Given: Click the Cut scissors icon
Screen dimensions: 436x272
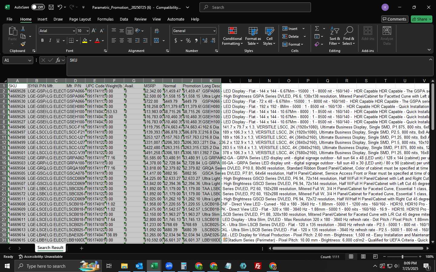Looking at the screenshot, I should [x=23, y=29].
